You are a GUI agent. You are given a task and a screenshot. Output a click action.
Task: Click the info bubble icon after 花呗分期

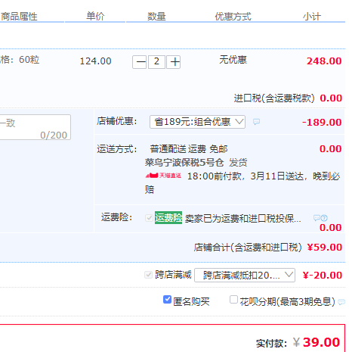pos(341,302)
